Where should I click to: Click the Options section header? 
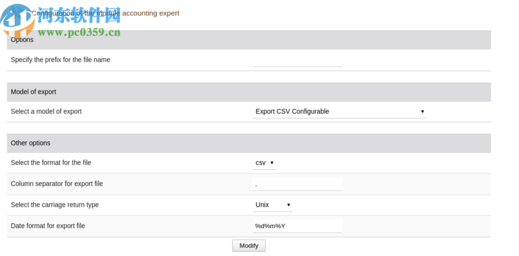[x=22, y=39]
